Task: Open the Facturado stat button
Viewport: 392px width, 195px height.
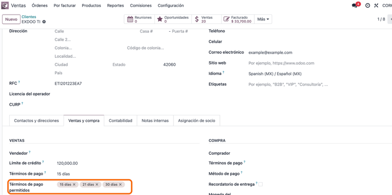Action: [x=237, y=19]
